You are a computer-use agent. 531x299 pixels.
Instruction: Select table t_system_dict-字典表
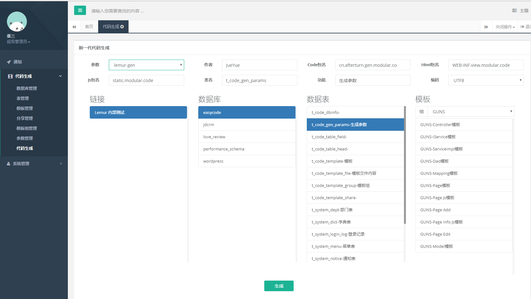click(355, 222)
